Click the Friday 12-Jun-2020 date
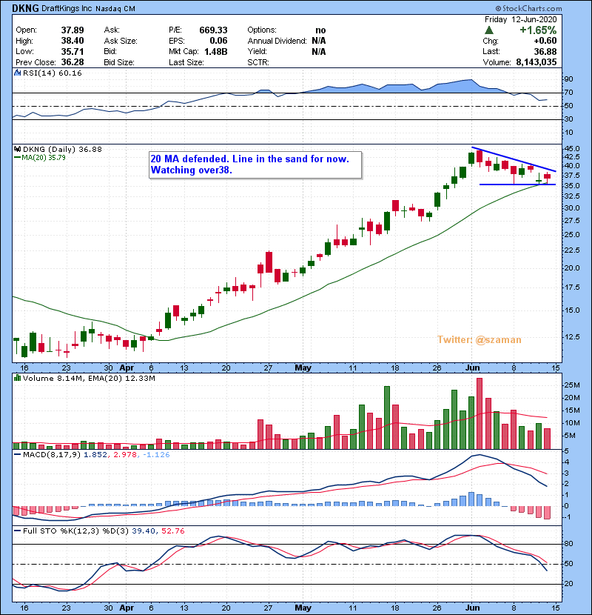The height and width of the screenshot is (615, 592). 520,19
